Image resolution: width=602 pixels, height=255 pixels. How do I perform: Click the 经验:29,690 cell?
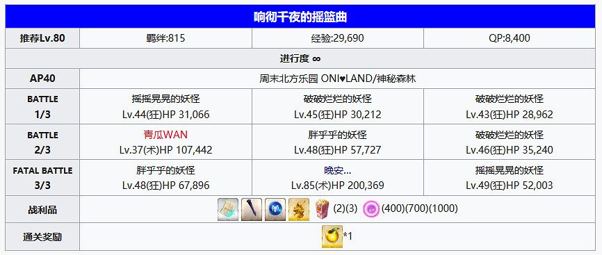pyautogui.click(x=337, y=38)
